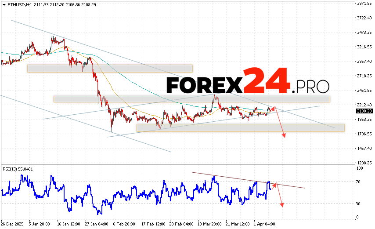Select the lowest gray support zone rectangle

240,127
